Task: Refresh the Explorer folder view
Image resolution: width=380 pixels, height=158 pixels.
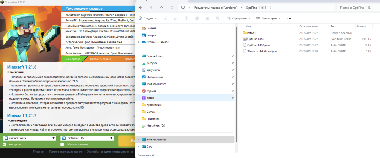Action: tap(172, 8)
